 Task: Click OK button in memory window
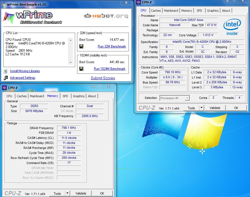pos(102,193)
